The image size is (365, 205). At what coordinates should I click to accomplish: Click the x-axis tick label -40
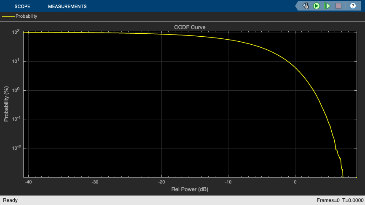[28, 182]
